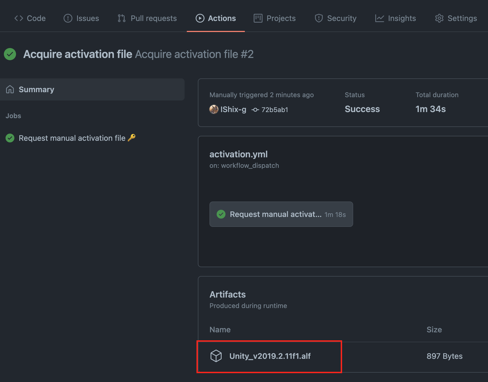Click the activation.yml workflow file name
Screen dimensions: 488x382
point(238,154)
